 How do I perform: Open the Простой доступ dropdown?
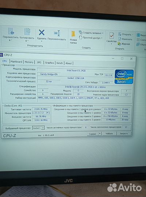click(91, 38)
